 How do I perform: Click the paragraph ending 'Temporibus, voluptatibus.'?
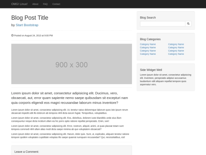tap(70, 111)
